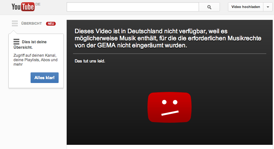274x149 pixels.
Task: Focus the YouTube search text field
Action: pos(133,7)
